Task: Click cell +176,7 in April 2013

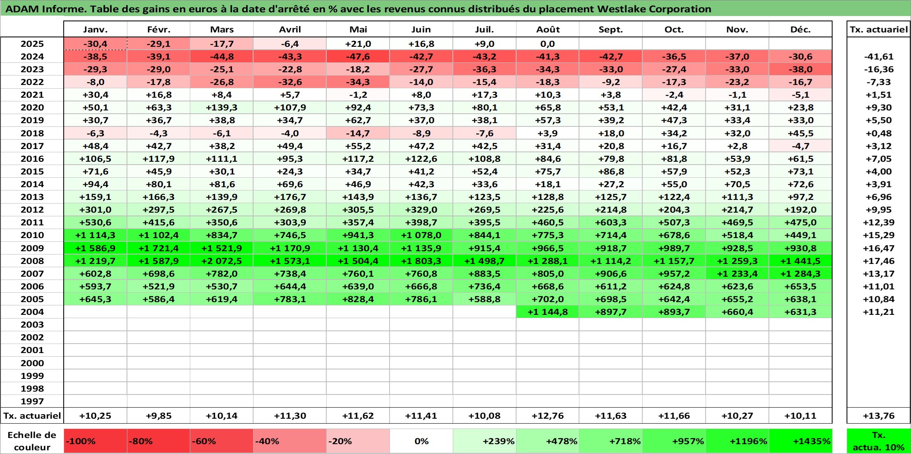Action: coord(290,197)
